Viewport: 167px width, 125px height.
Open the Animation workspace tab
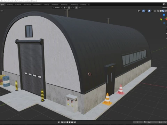tap(55, 5)
